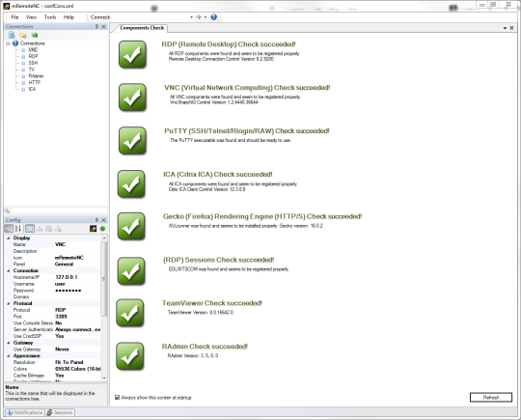Toggle 'Always show this screen at startup' checkbox
The image size is (521, 420).
tap(118, 398)
